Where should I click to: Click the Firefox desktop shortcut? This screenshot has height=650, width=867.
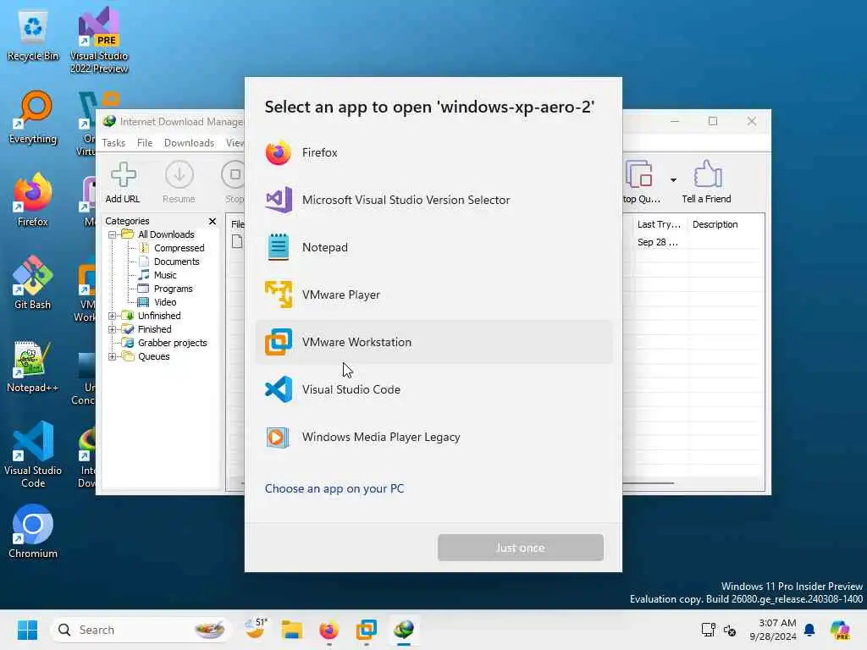(33, 200)
